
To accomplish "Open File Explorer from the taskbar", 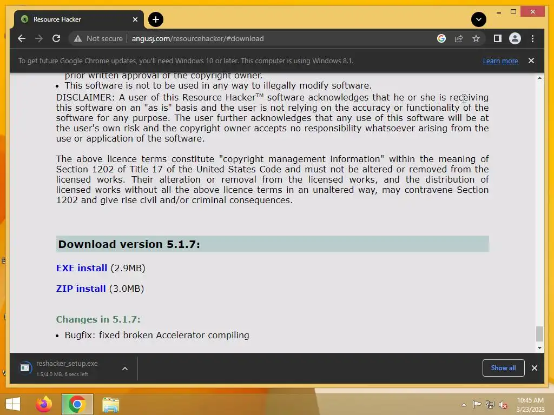I will (x=110, y=404).
